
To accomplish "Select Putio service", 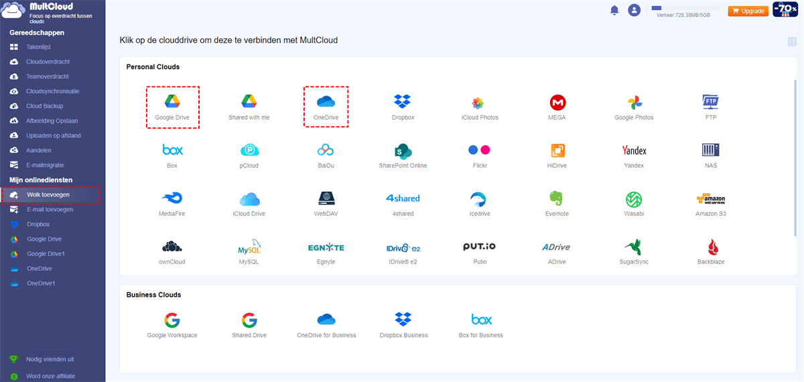I will click(479, 247).
